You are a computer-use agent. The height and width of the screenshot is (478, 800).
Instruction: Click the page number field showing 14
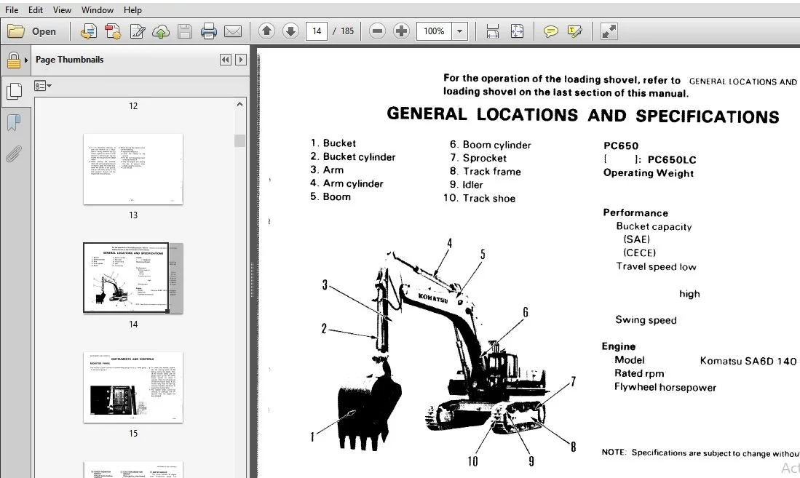click(317, 31)
